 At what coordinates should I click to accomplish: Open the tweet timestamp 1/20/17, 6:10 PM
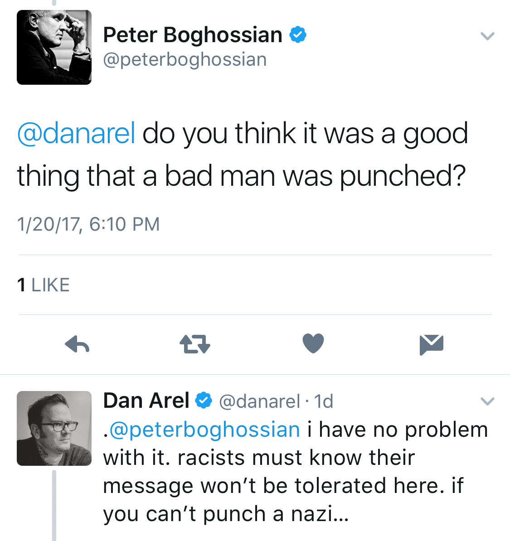[x=88, y=224]
